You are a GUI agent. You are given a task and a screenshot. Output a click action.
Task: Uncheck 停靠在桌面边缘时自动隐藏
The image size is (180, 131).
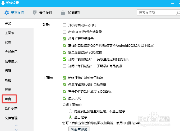coord(64,85)
